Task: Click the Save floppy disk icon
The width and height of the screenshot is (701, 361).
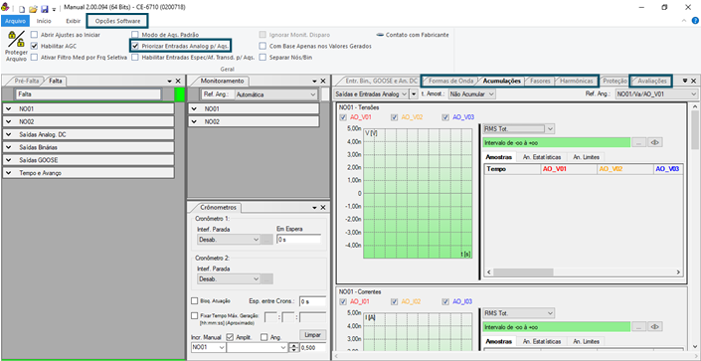Action: tap(44, 8)
